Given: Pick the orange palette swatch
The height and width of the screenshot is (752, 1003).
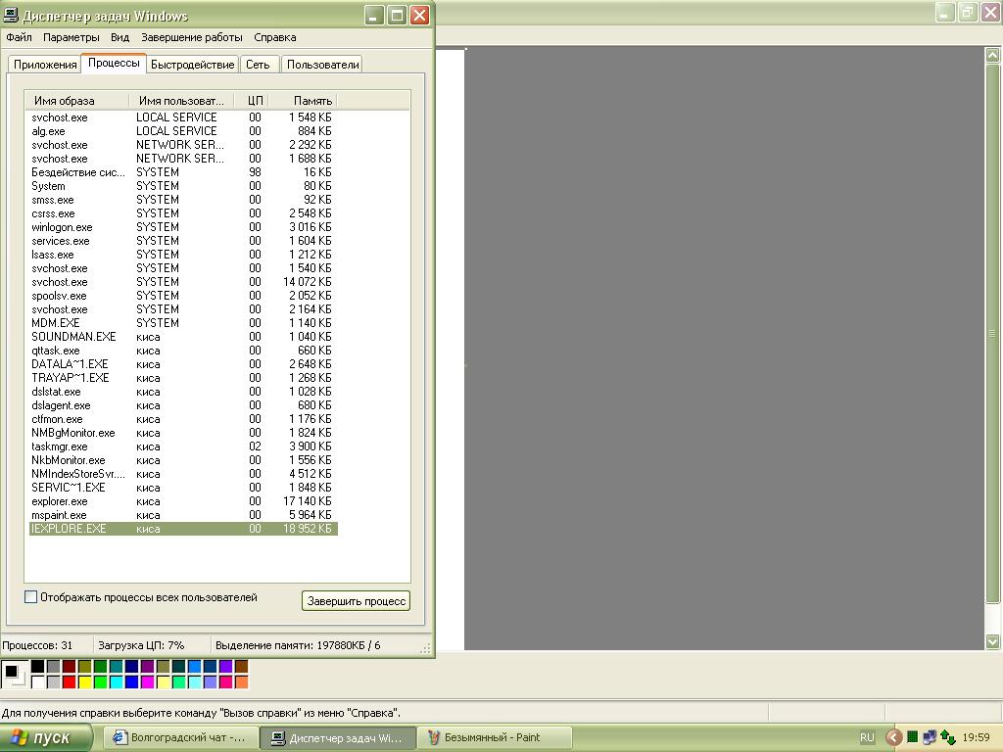Looking at the screenshot, I should pos(241,682).
